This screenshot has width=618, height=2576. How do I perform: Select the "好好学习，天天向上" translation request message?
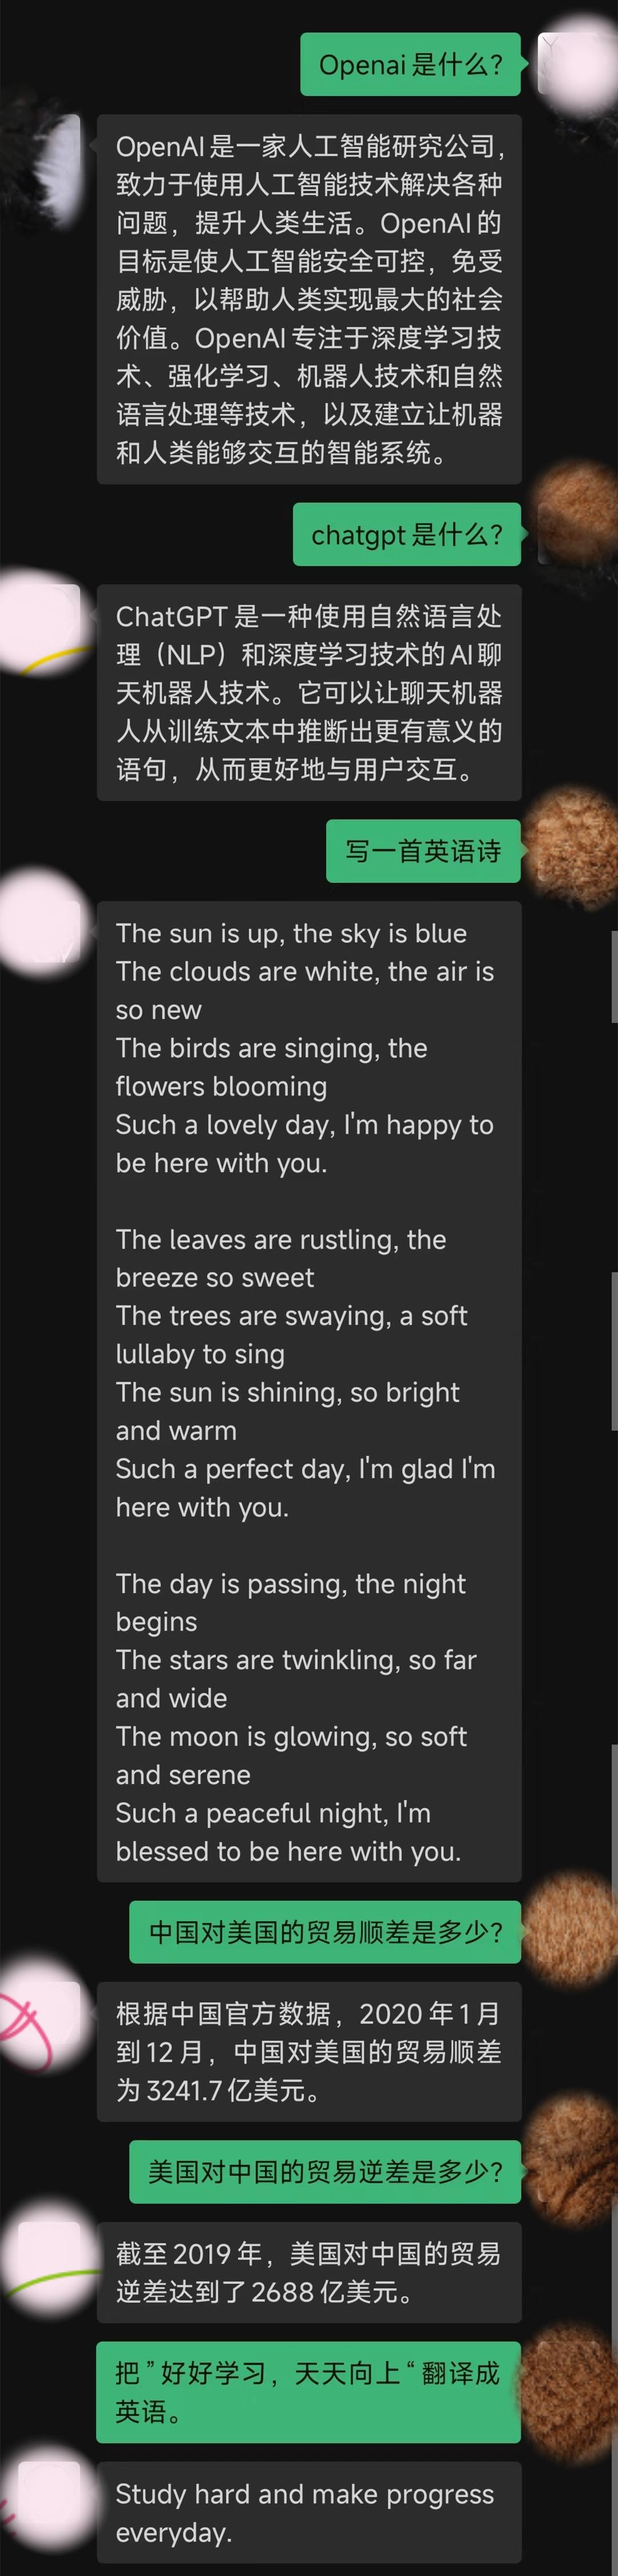pos(308,2392)
